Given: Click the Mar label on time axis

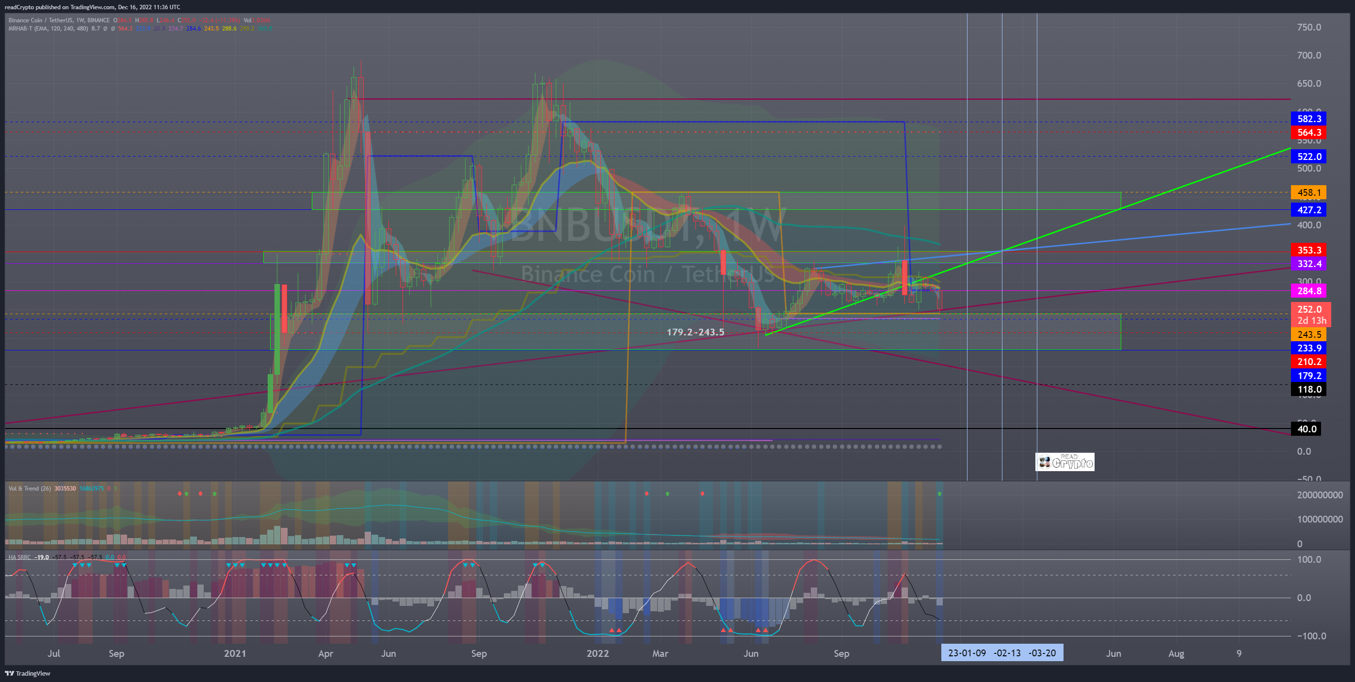Looking at the screenshot, I should pos(660,653).
